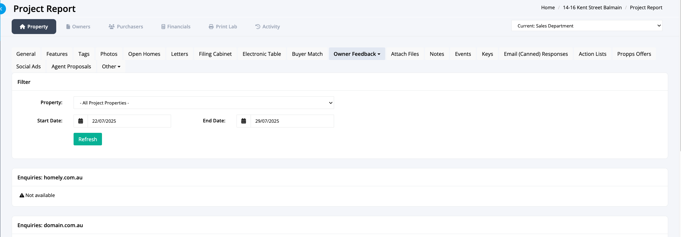This screenshot has height=237, width=681.
Task: Click the End Date calendar icon
Action: [x=244, y=121]
